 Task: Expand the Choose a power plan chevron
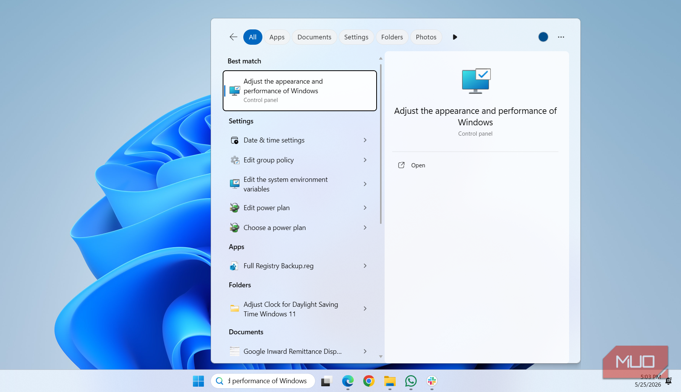point(365,228)
